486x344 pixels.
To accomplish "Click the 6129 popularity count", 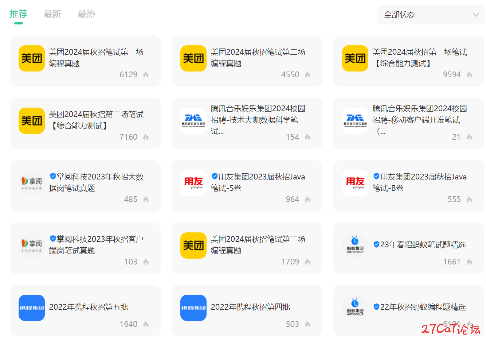I will coord(129,75).
